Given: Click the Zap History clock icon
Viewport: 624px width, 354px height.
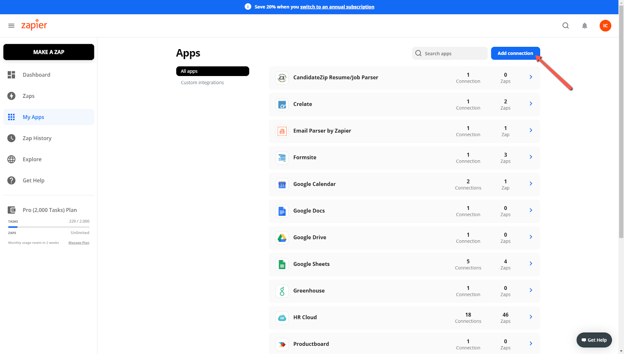Looking at the screenshot, I should (x=11, y=138).
